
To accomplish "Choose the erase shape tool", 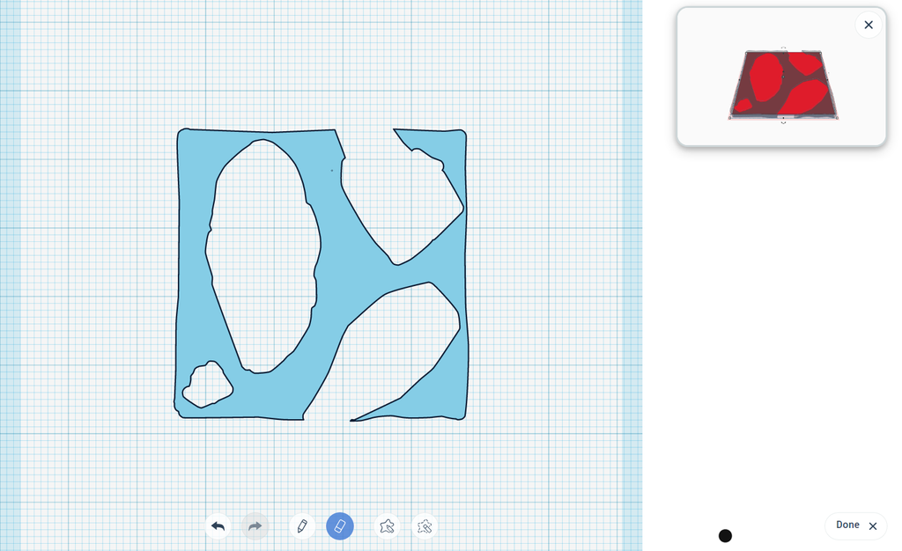I will point(425,526).
